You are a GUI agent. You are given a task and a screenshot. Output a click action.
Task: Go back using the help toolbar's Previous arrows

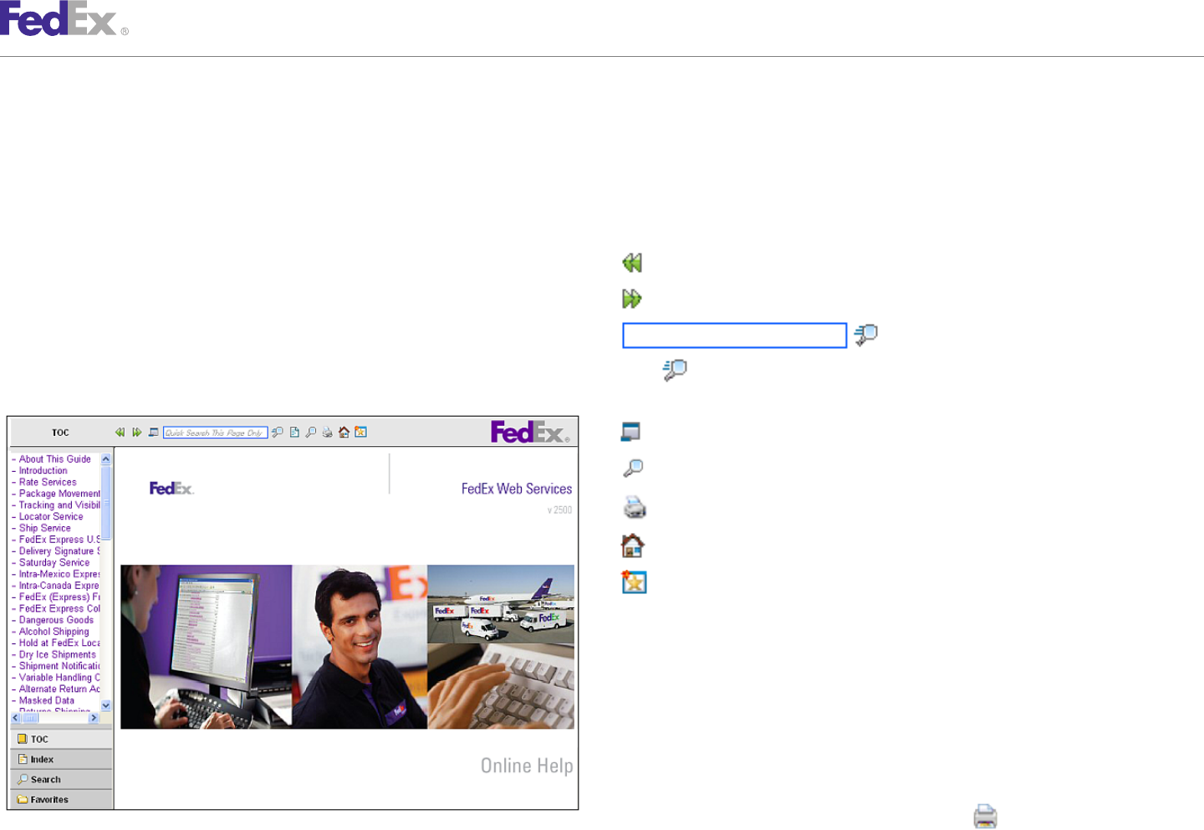click(120, 433)
